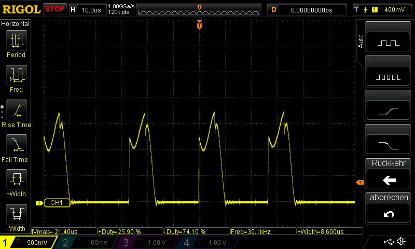Click the trigger level 400mV readout

click(x=394, y=10)
